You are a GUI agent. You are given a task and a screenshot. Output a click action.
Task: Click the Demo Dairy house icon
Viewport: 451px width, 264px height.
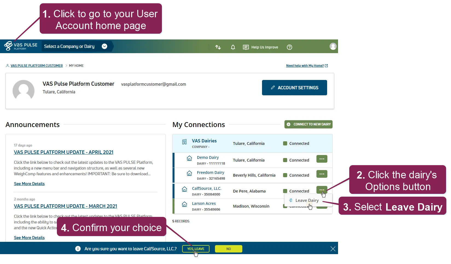[189, 158]
